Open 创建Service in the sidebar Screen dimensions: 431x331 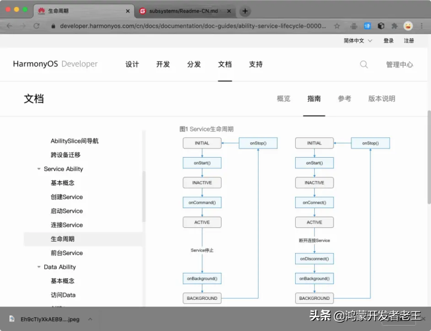click(x=66, y=197)
